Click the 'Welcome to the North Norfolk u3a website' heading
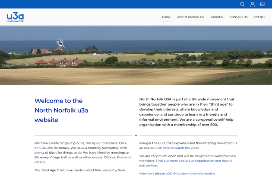 [61, 110]
